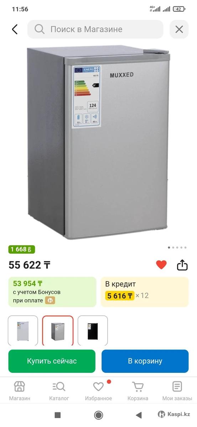Tap the Android home circle button
The width and height of the screenshot is (197, 427).
click(x=98, y=415)
